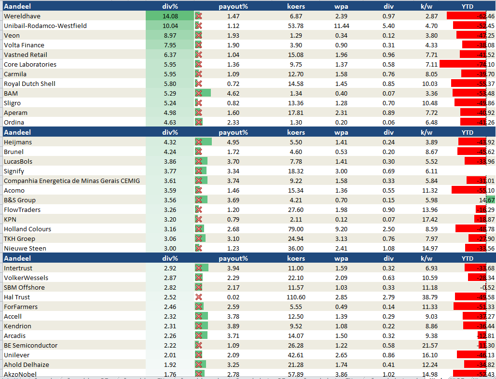Select the BE Semiconductor k/w value 21.57

[430, 345]
